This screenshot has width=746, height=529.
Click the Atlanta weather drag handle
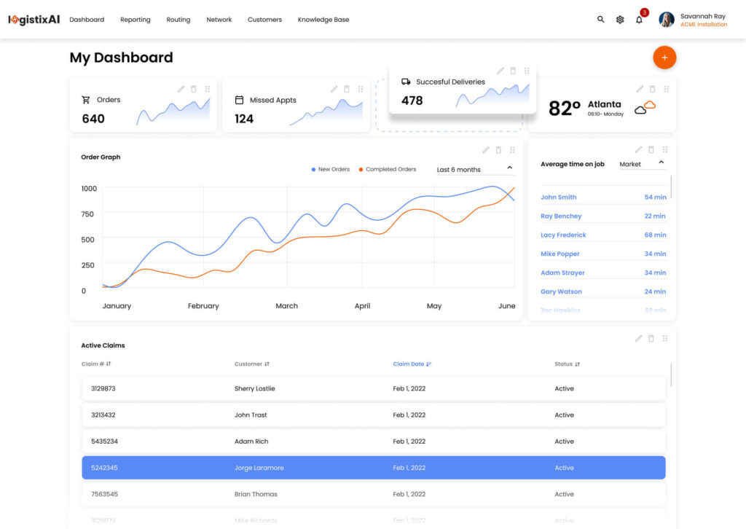pyautogui.click(x=666, y=89)
